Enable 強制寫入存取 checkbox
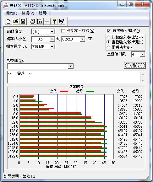The width and height of the screenshot is (153, 182). pyautogui.click(x=63, y=31)
